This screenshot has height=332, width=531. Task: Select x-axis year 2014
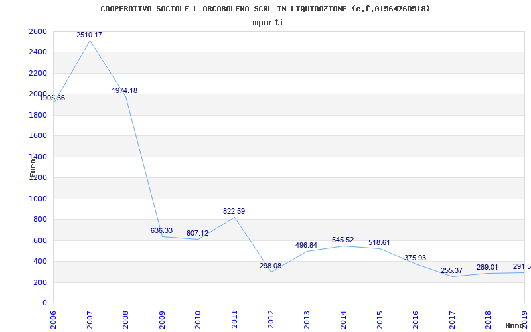343,320
